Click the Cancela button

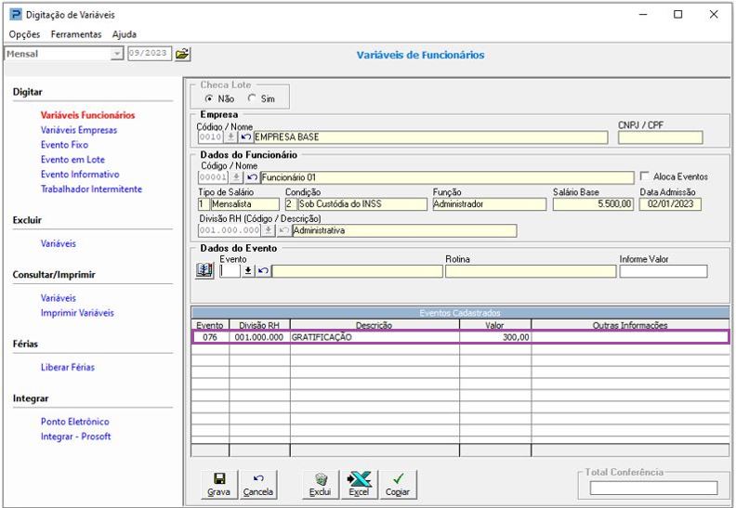coord(257,485)
